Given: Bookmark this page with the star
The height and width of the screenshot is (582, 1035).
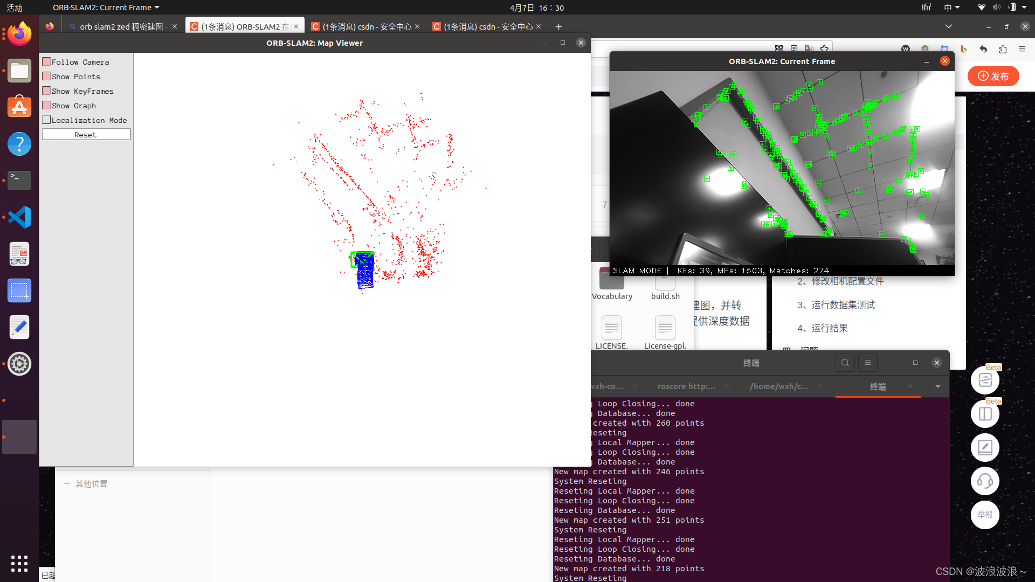Looking at the screenshot, I should point(824,48).
